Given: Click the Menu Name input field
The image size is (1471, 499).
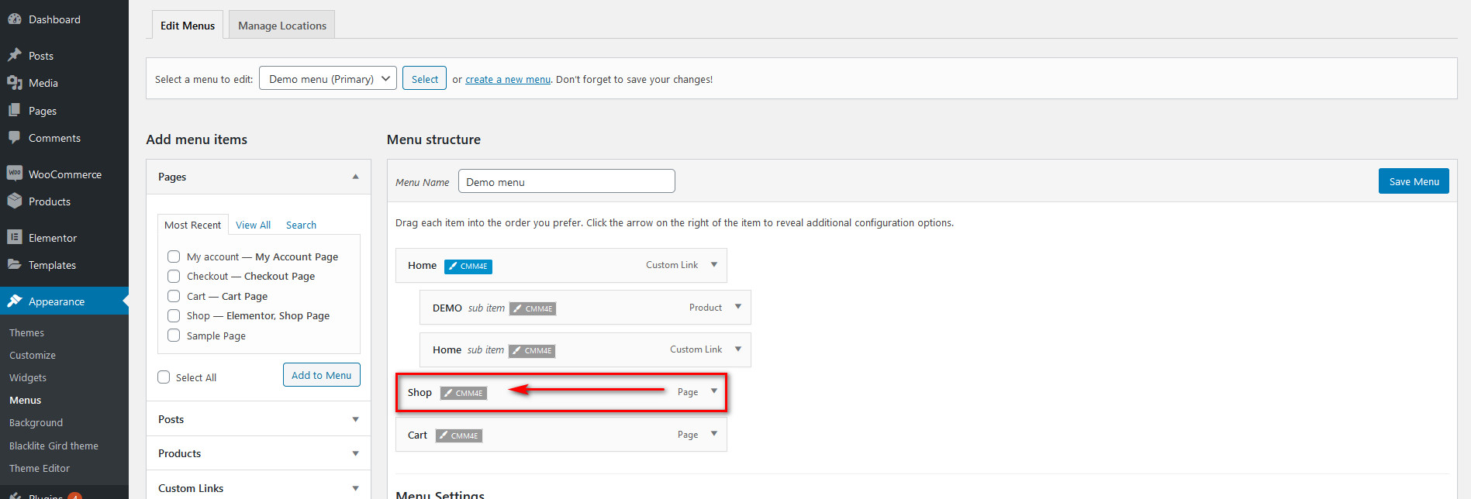Looking at the screenshot, I should 567,181.
